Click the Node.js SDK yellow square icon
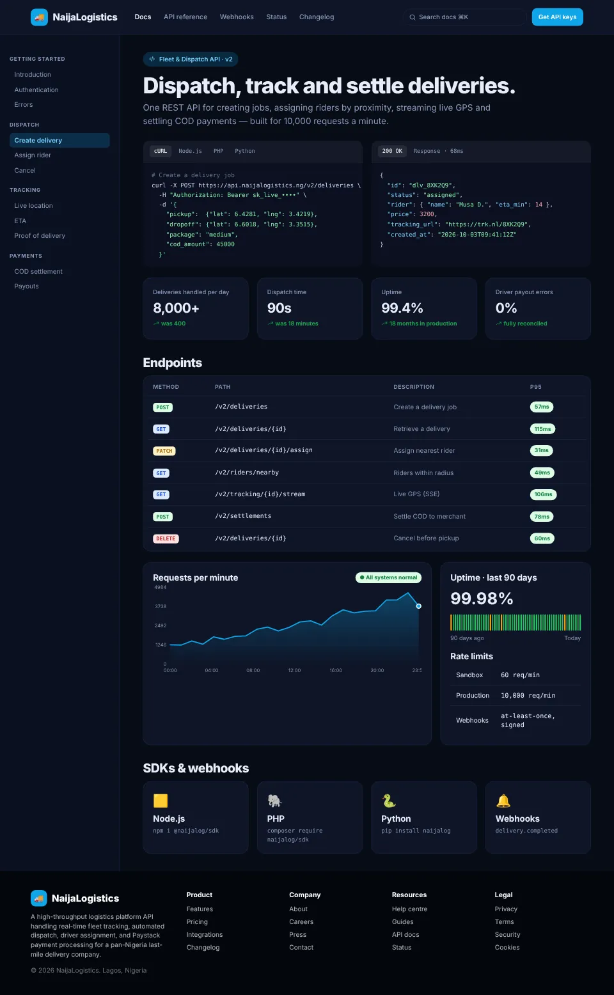Viewport: 614px width, 995px height. click(x=161, y=801)
